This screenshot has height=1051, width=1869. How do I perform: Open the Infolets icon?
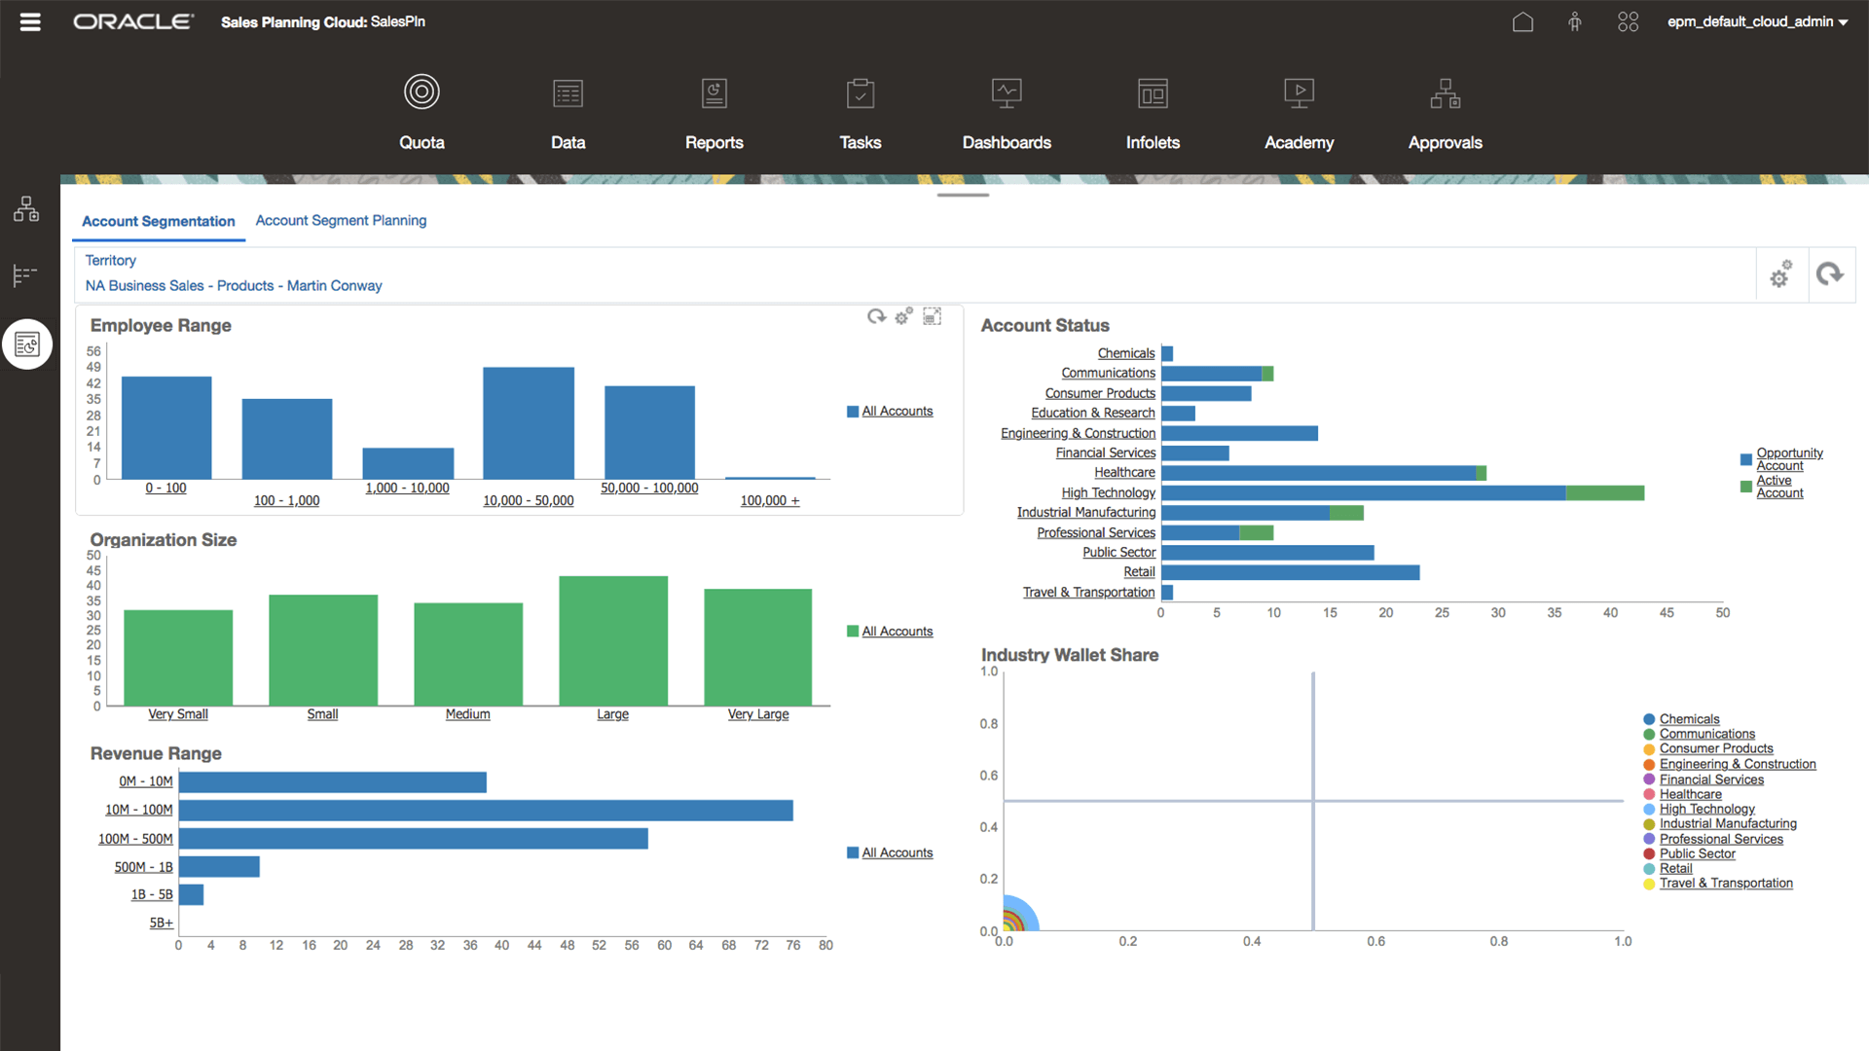point(1153,92)
